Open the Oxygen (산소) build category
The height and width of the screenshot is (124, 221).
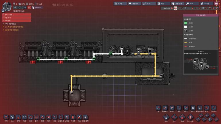[x=12, y=117]
